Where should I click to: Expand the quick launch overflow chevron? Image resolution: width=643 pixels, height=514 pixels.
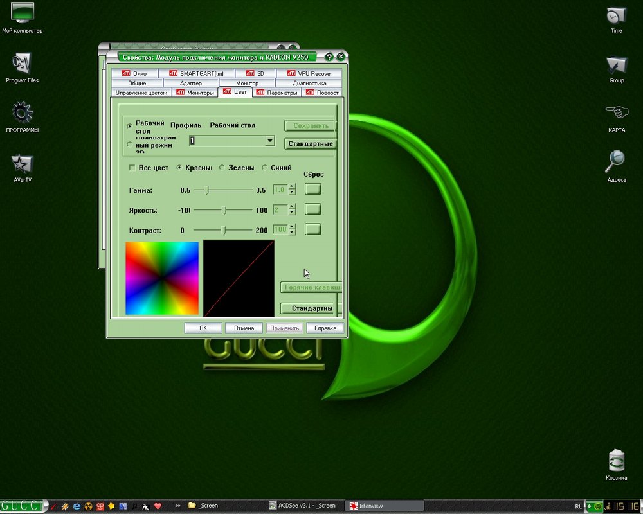point(177,506)
